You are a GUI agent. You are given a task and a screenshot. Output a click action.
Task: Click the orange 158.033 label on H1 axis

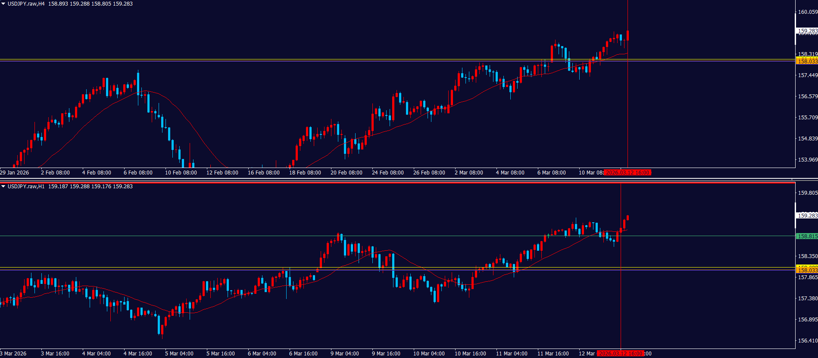click(x=807, y=270)
